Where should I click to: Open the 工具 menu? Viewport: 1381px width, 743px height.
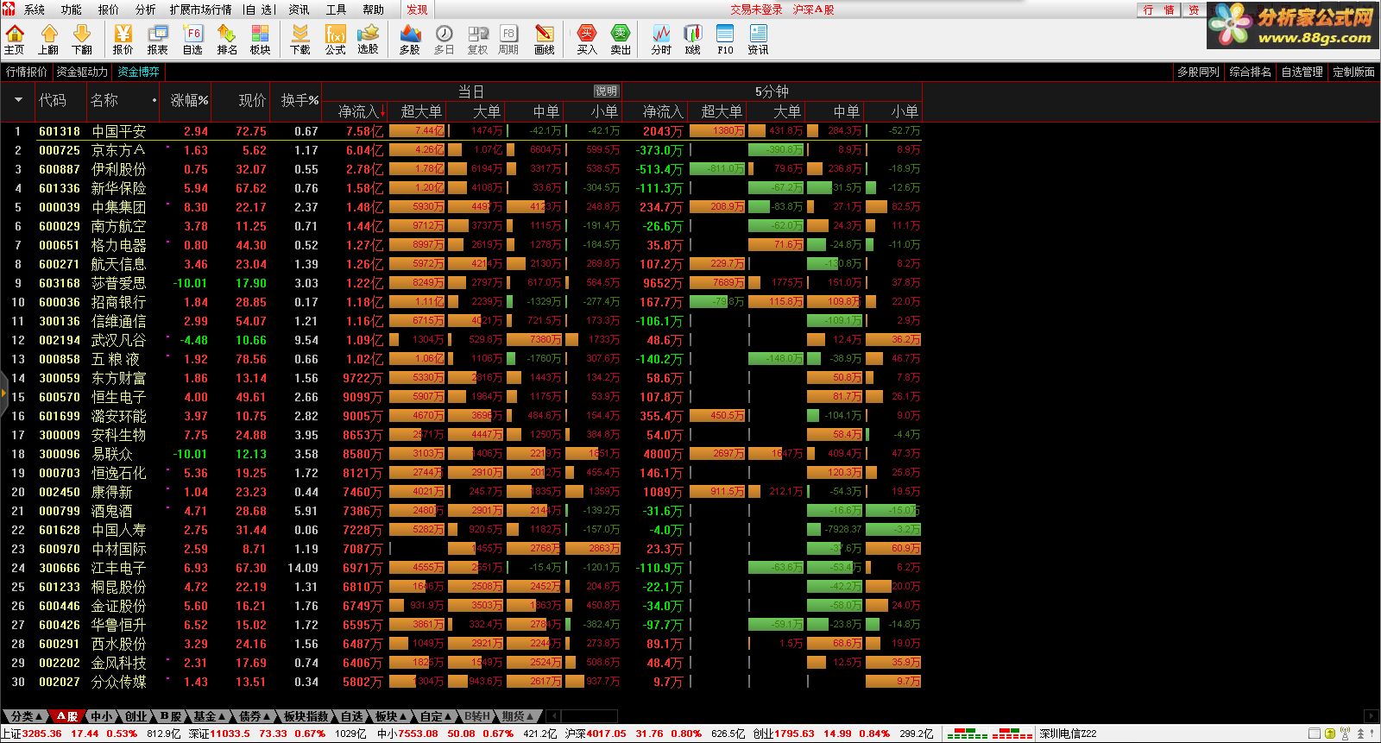(336, 9)
